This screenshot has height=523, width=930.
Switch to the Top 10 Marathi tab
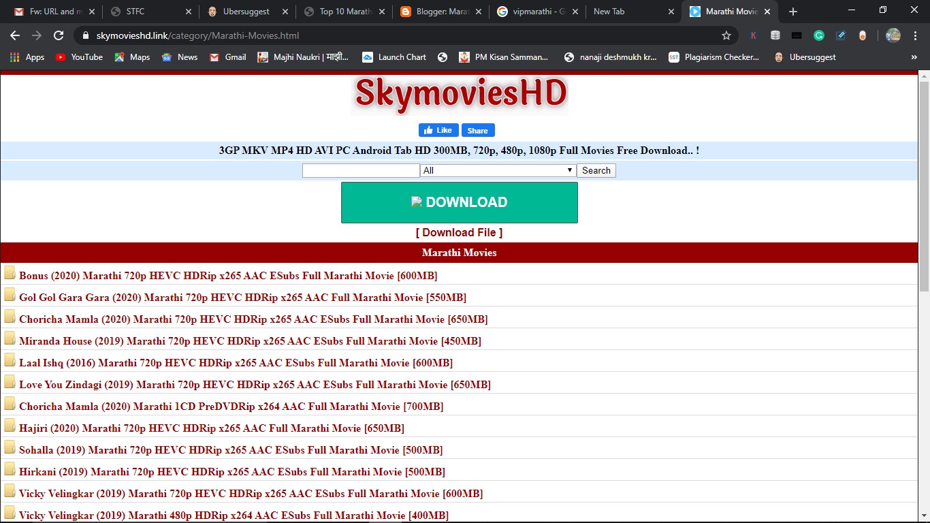pos(344,12)
